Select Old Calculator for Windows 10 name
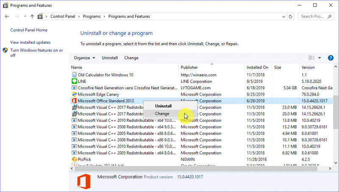Screen dimensions: 339x192 [106, 75]
